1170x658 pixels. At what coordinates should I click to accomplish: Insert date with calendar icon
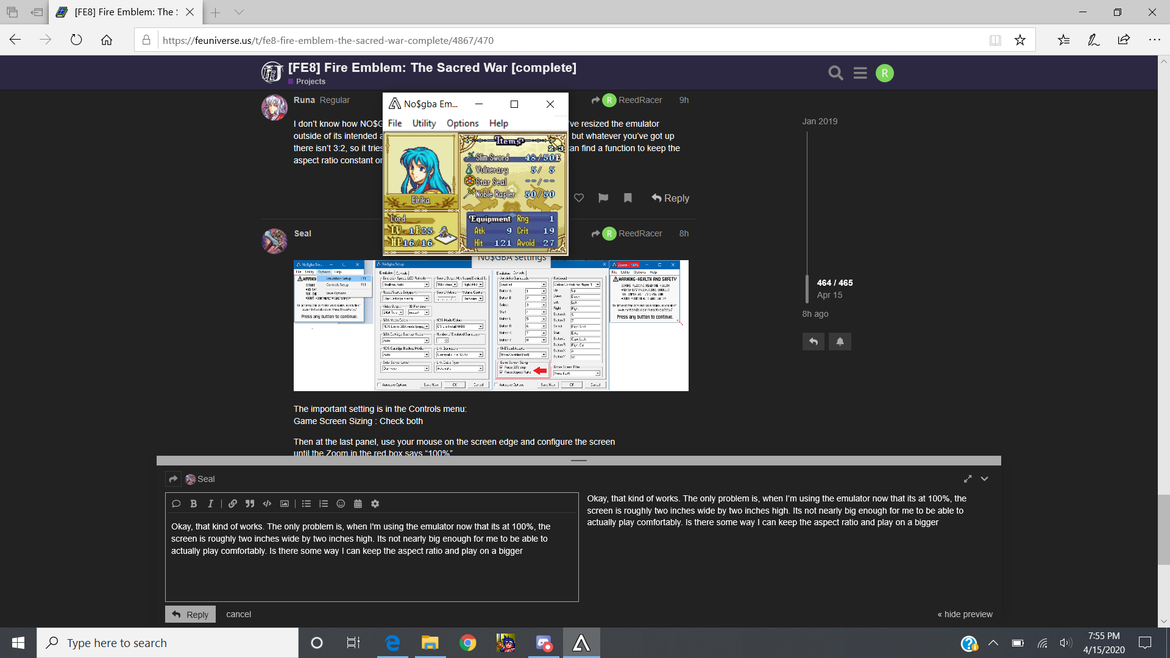[x=358, y=504]
